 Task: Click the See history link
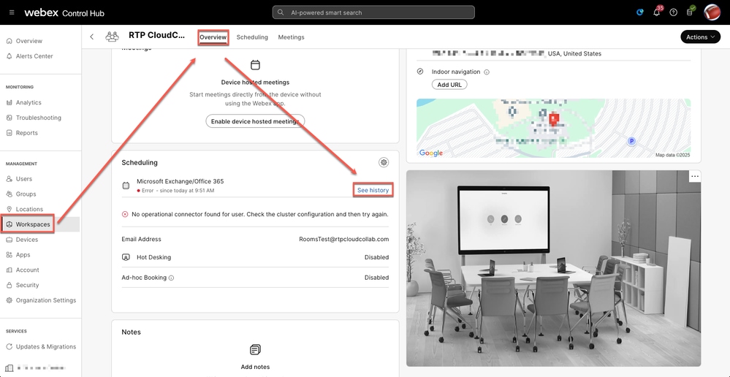pyautogui.click(x=373, y=190)
